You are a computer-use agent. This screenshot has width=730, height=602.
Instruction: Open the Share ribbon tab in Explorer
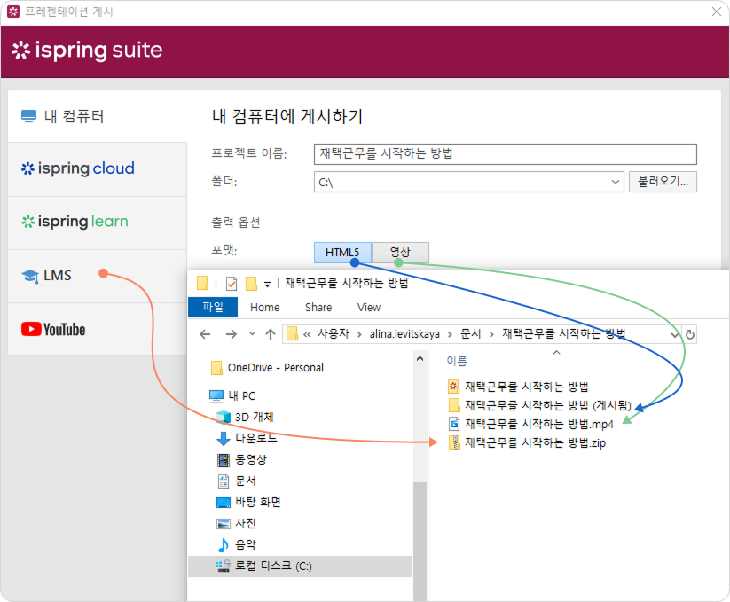(318, 308)
